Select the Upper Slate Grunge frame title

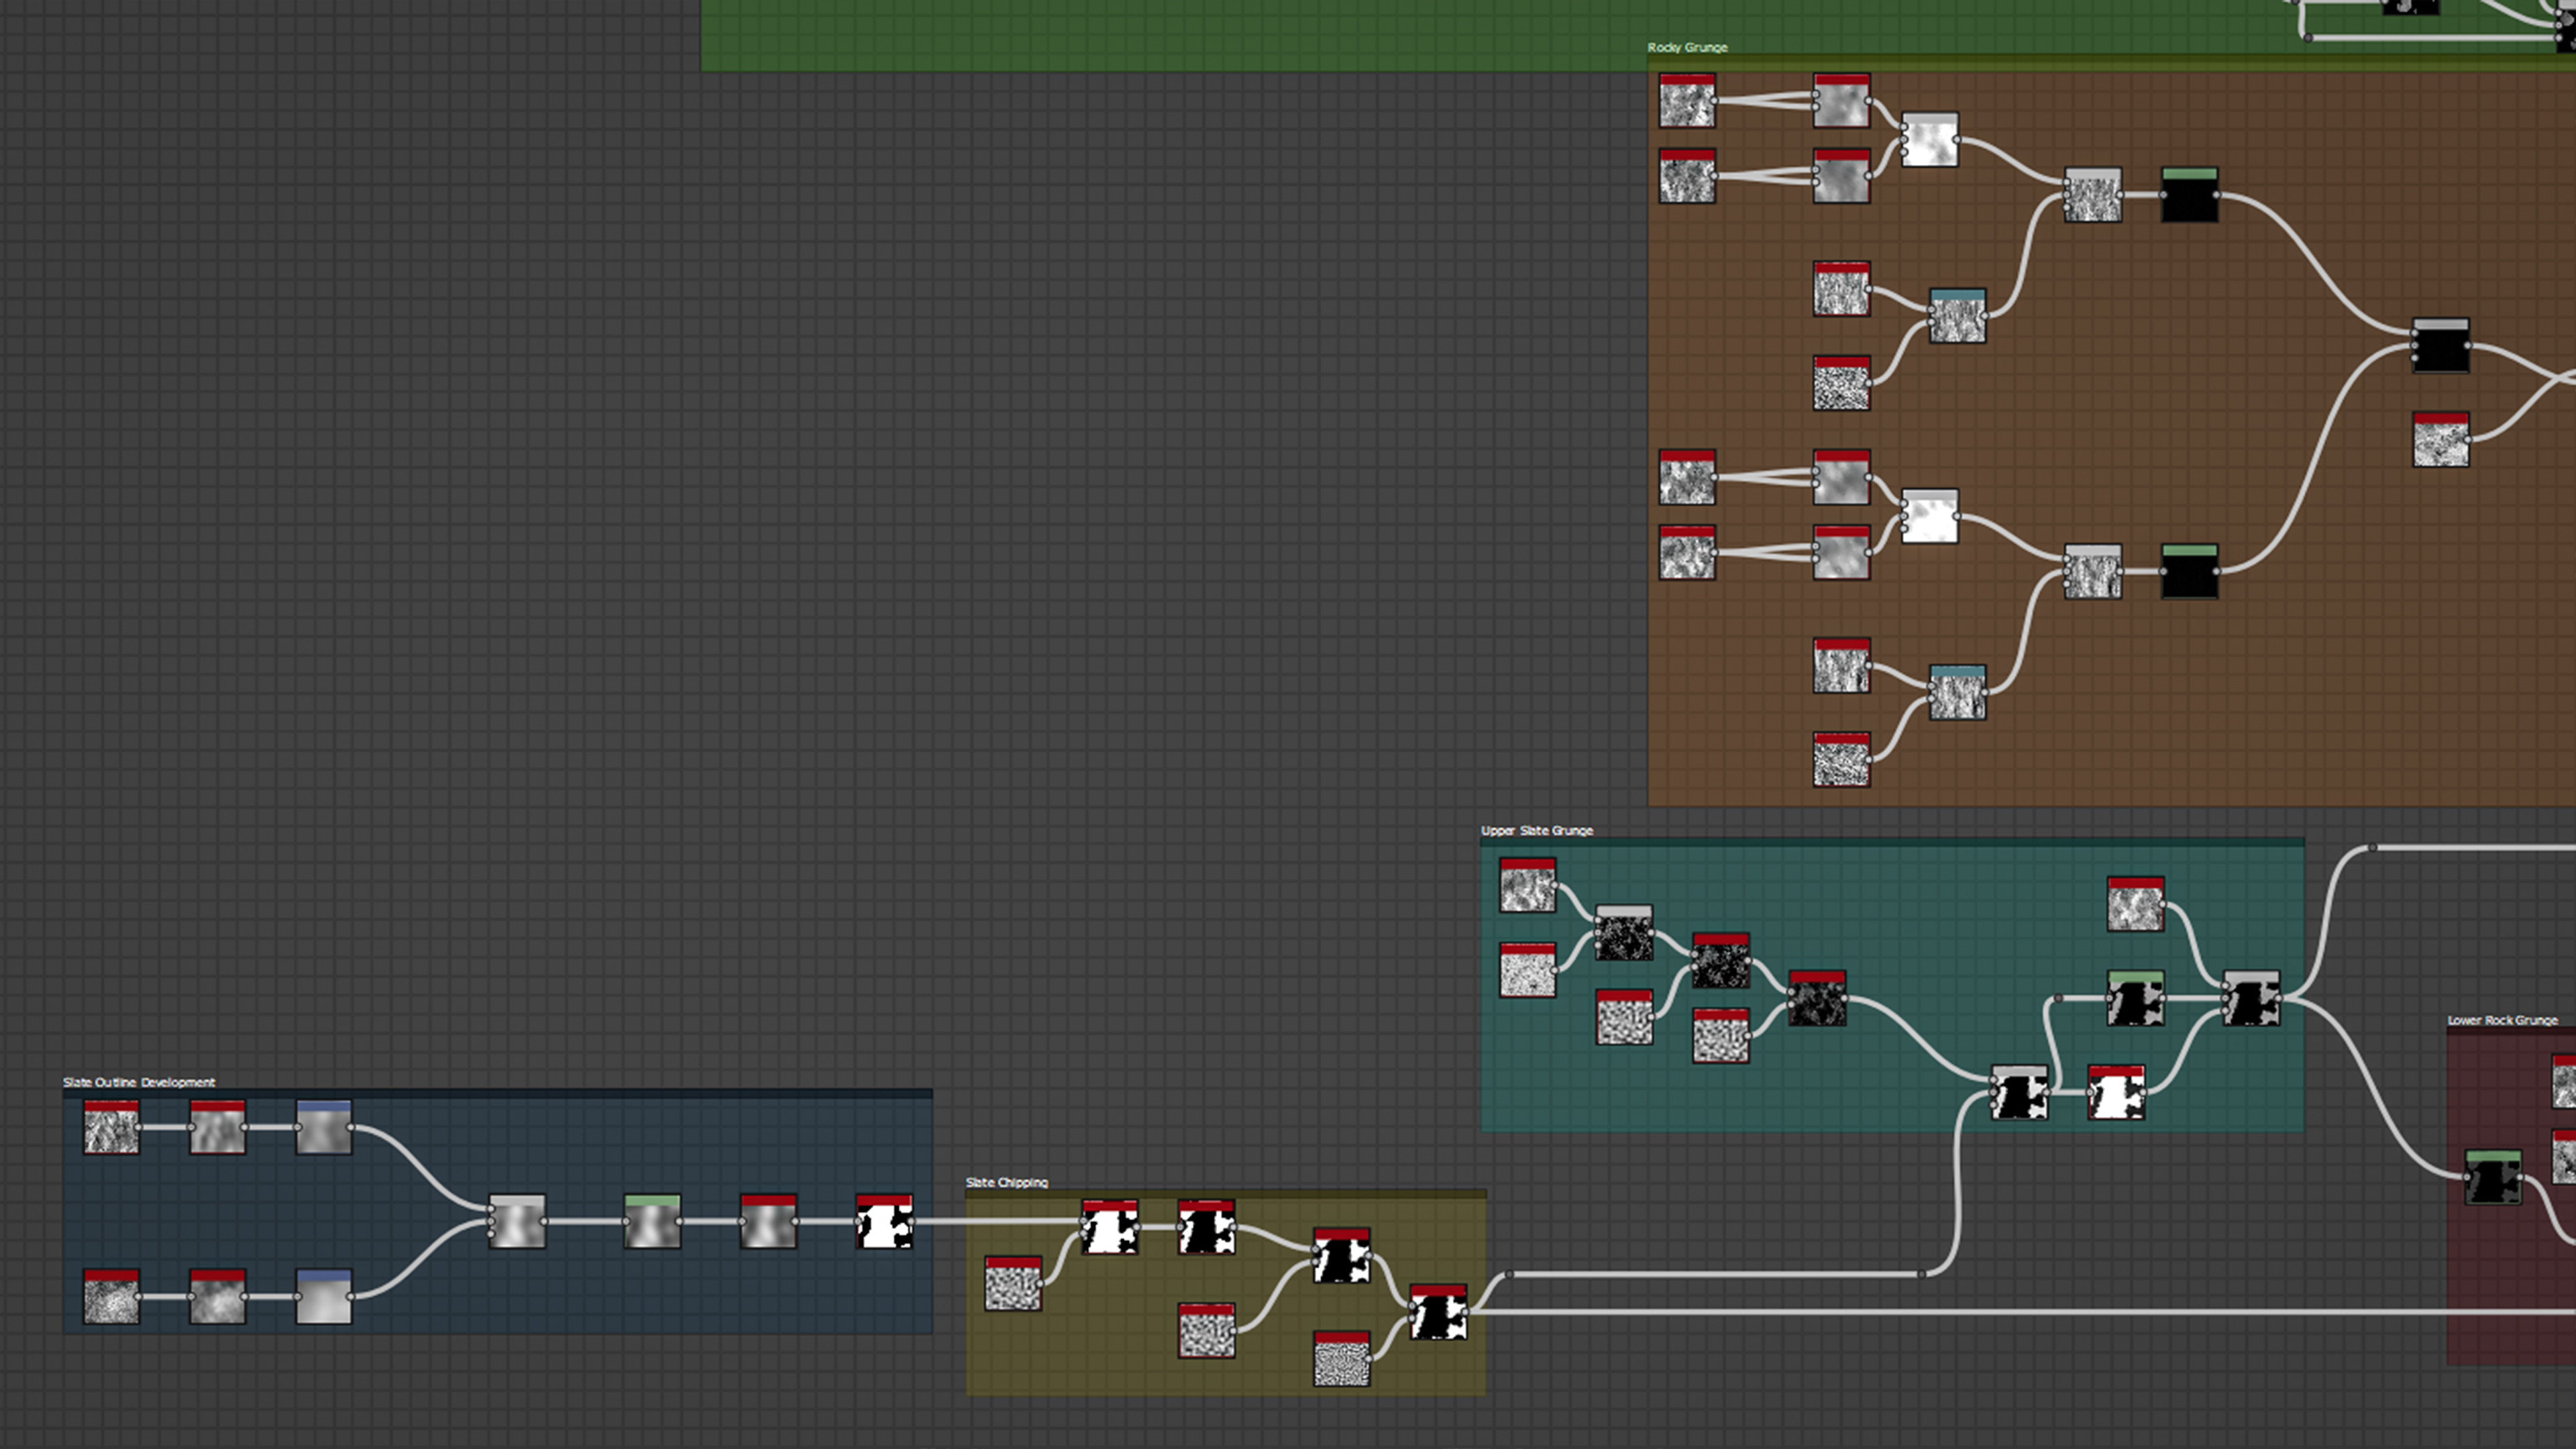(1536, 830)
